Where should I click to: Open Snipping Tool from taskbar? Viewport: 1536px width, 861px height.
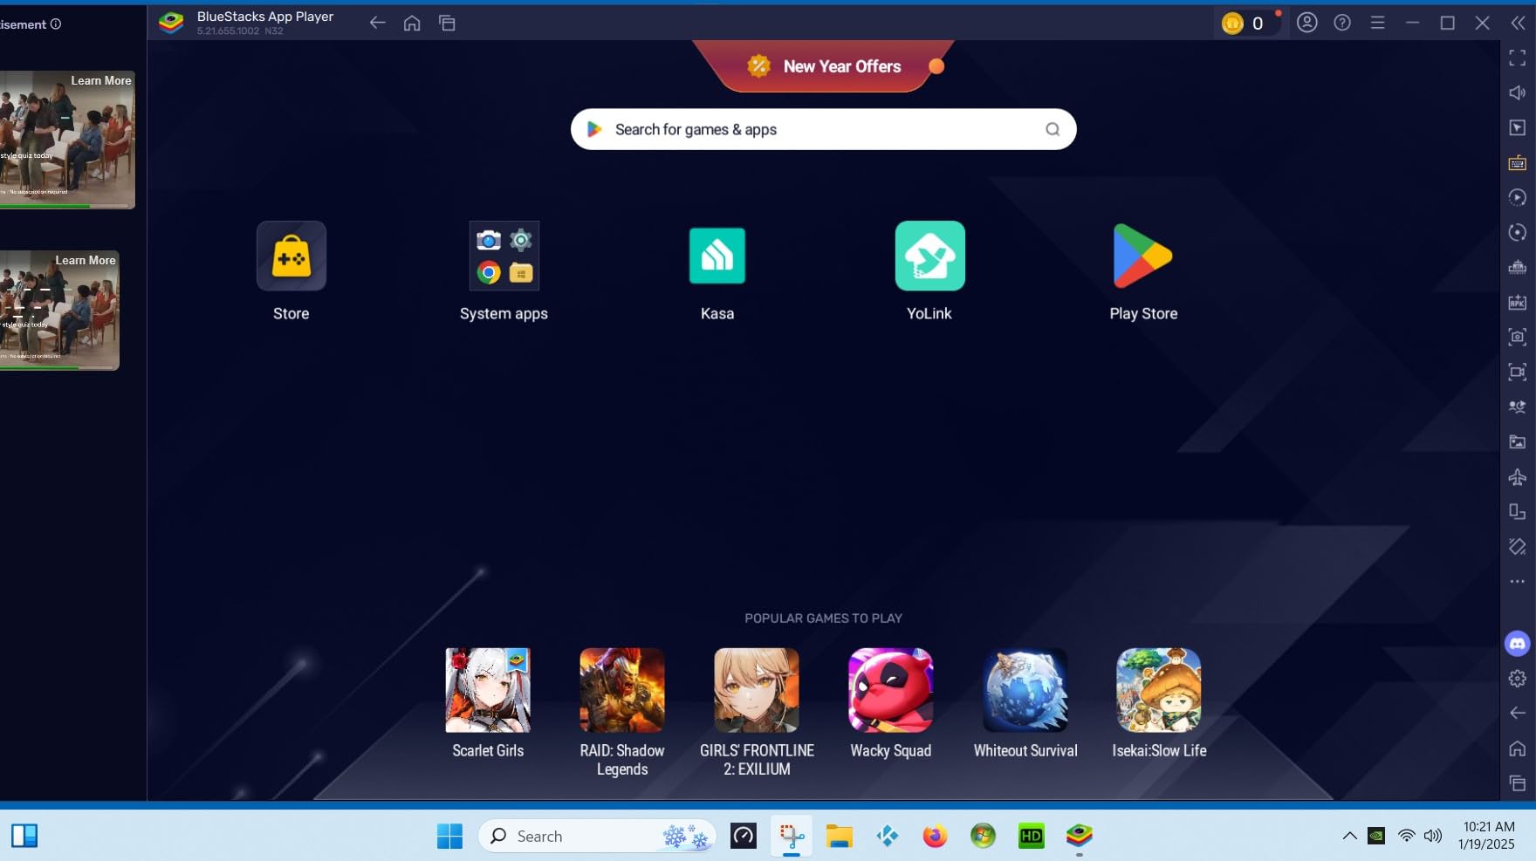pos(792,836)
